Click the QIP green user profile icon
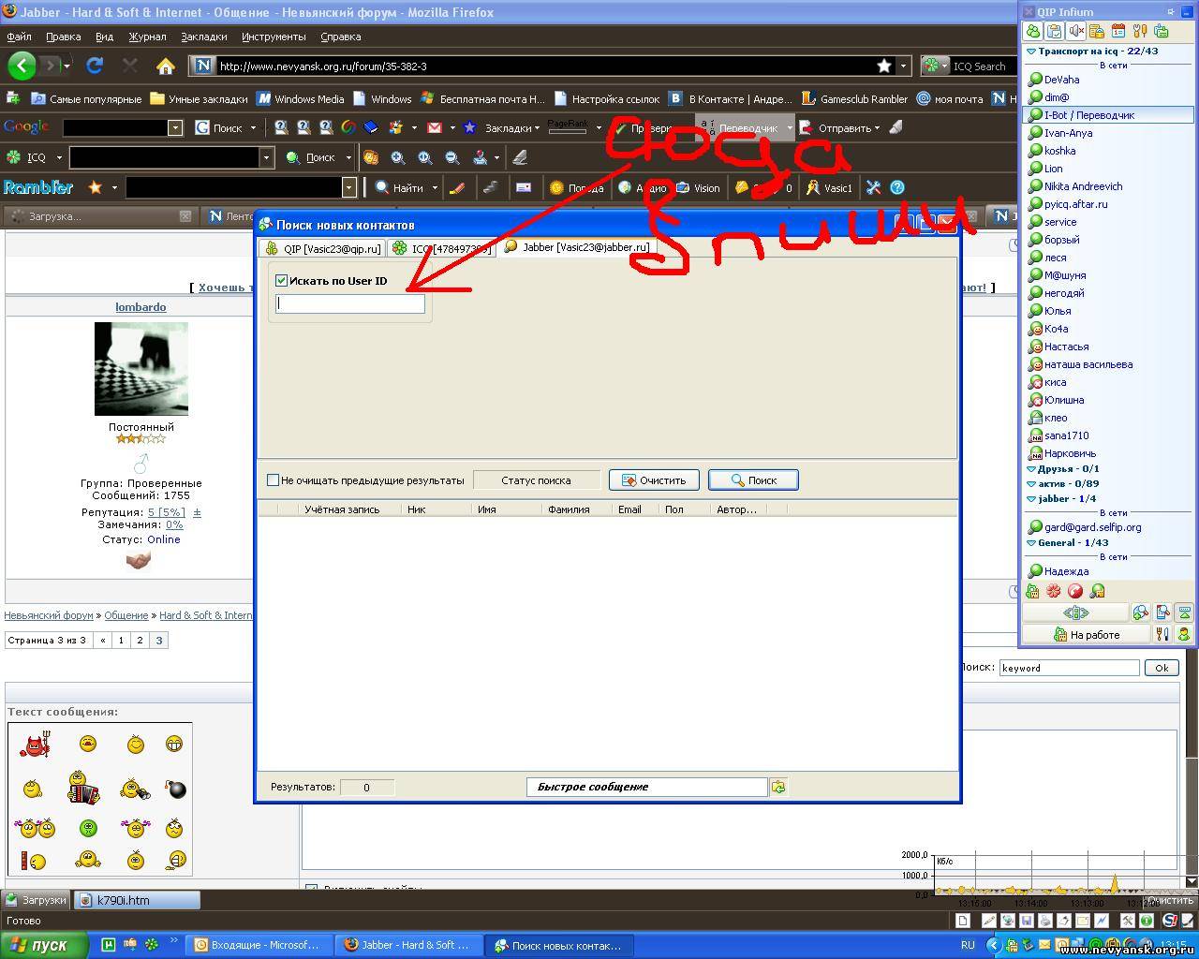The image size is (1199, 959). coord(1184,634)
